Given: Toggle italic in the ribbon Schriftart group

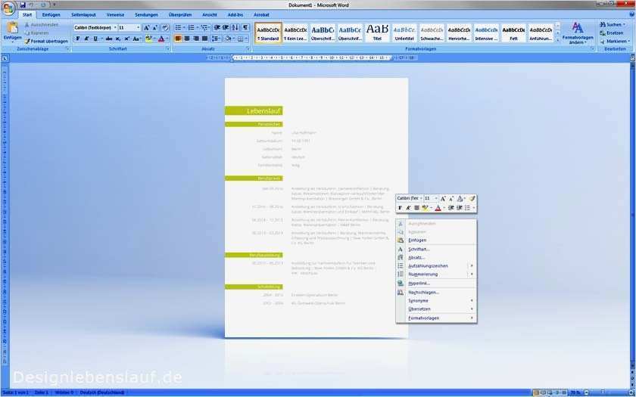Looking at the screenshot, I should (86, 39).
